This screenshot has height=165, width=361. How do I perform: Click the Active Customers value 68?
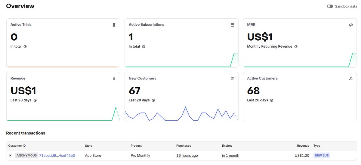pyautogui.click(x=253, y=91)
